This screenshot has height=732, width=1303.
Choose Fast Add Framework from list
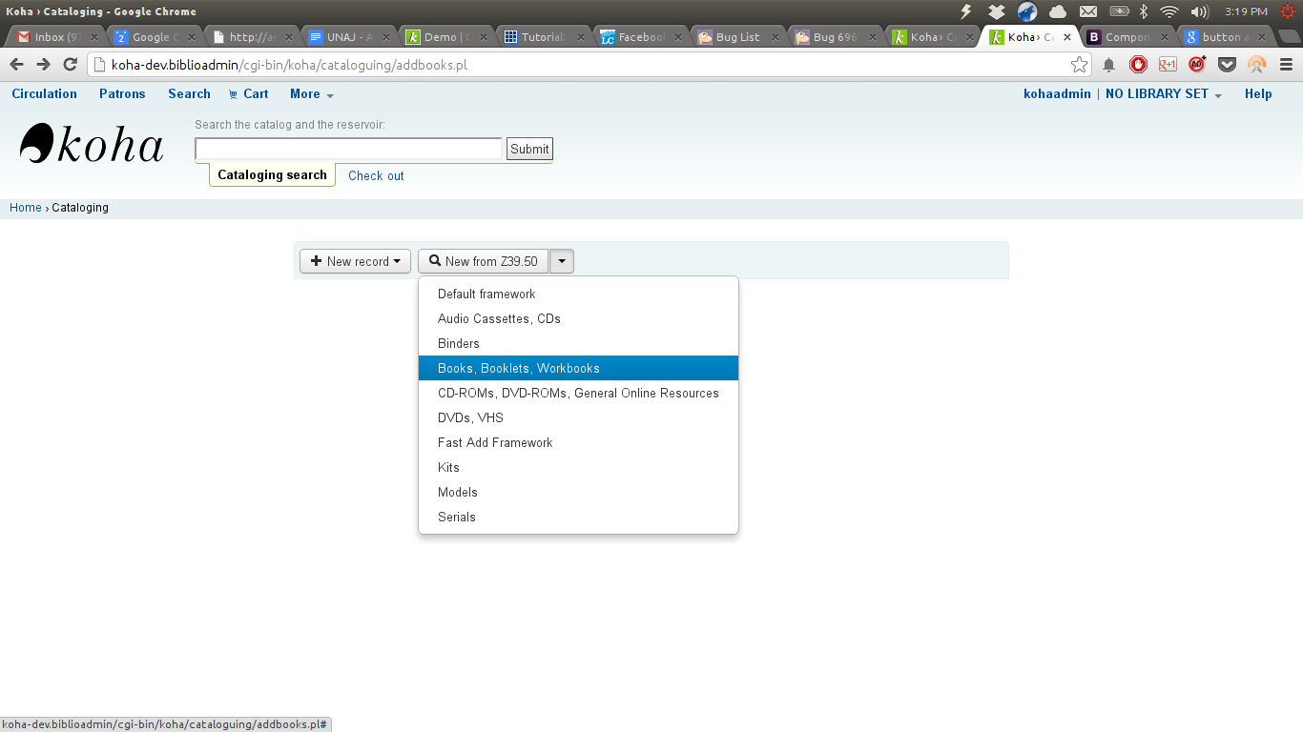[x=495, y=442]
